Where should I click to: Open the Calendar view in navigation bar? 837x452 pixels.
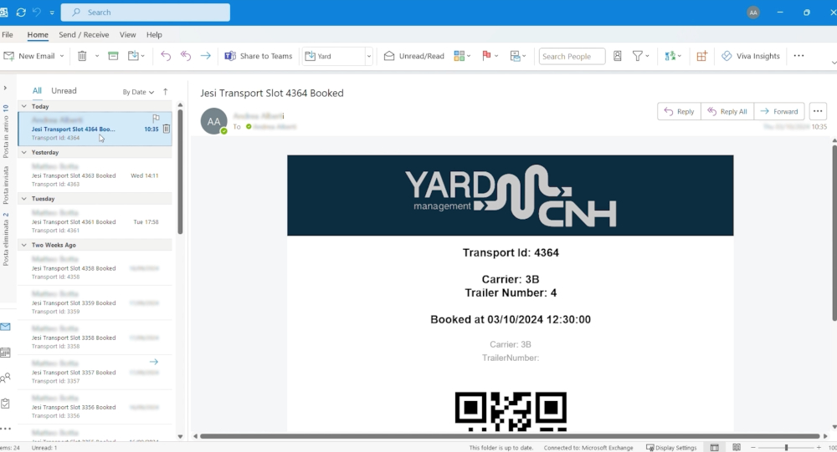pyautogui.click(x=6, y=353)
